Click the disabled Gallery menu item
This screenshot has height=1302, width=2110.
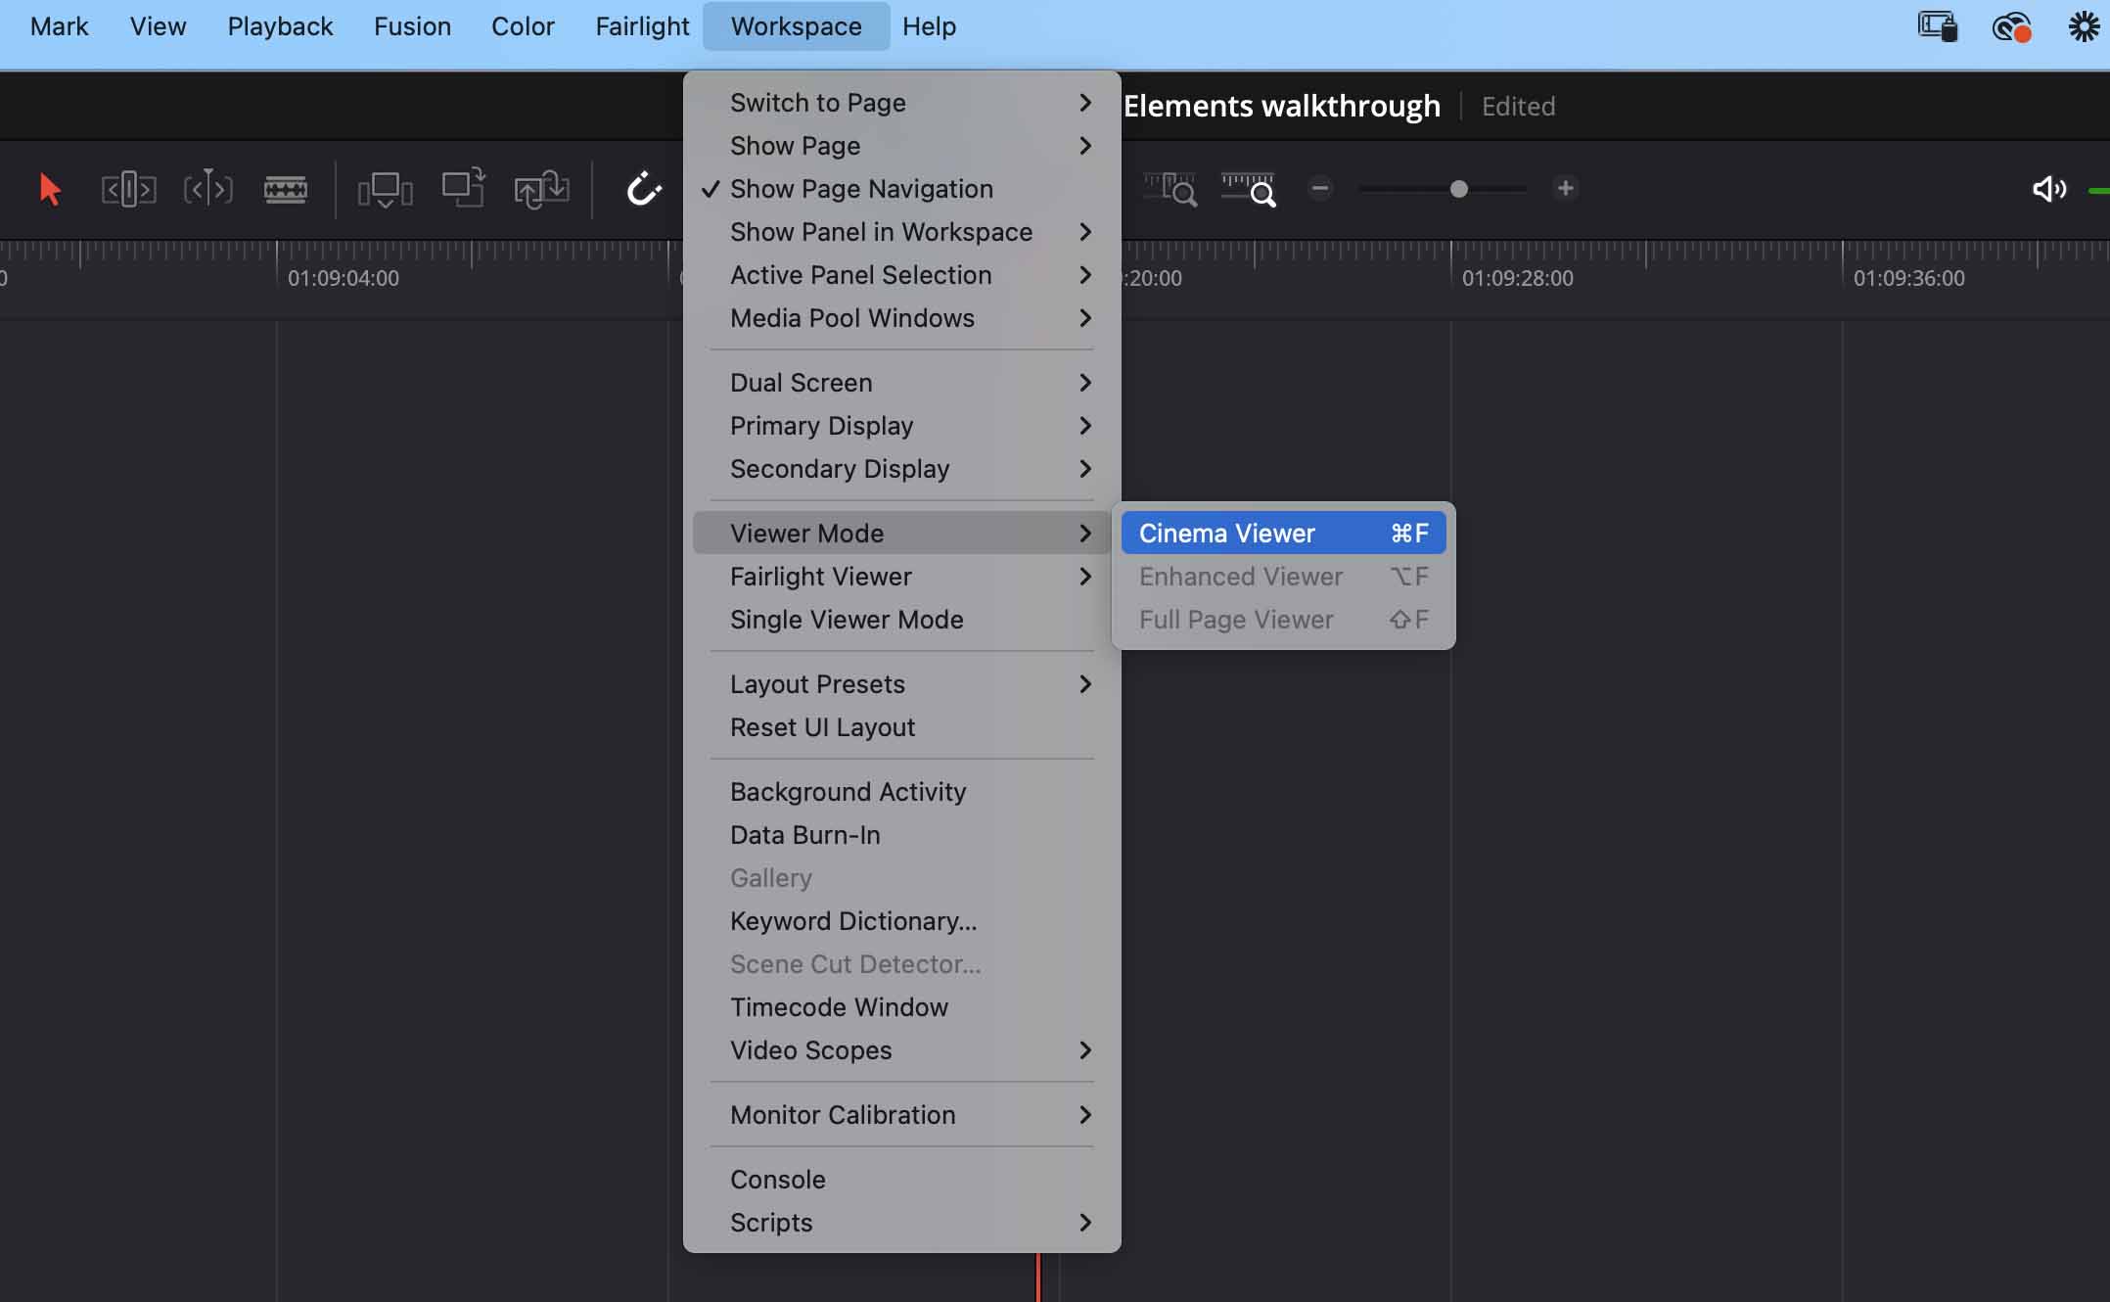(901, 878)
